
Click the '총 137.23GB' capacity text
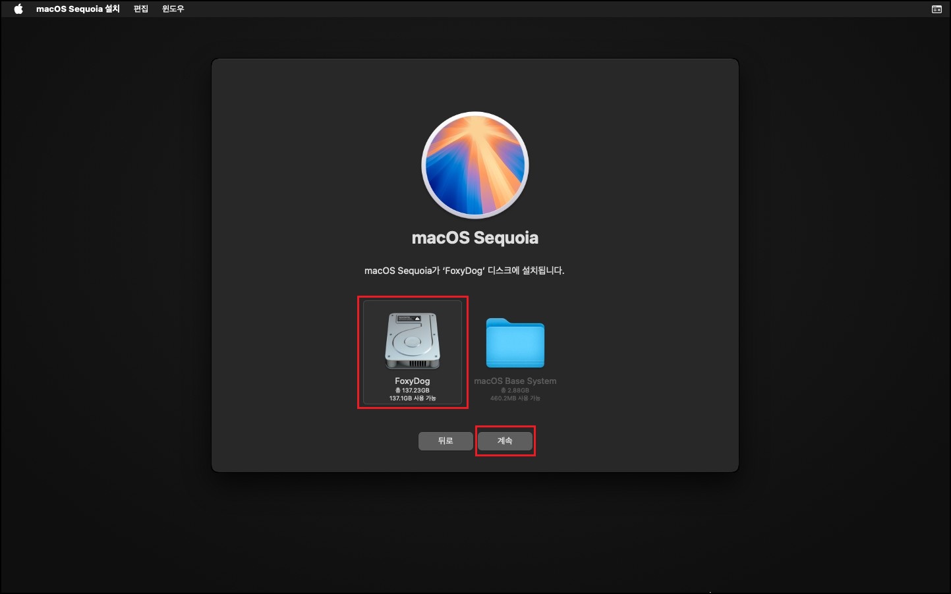pos(413,391)
